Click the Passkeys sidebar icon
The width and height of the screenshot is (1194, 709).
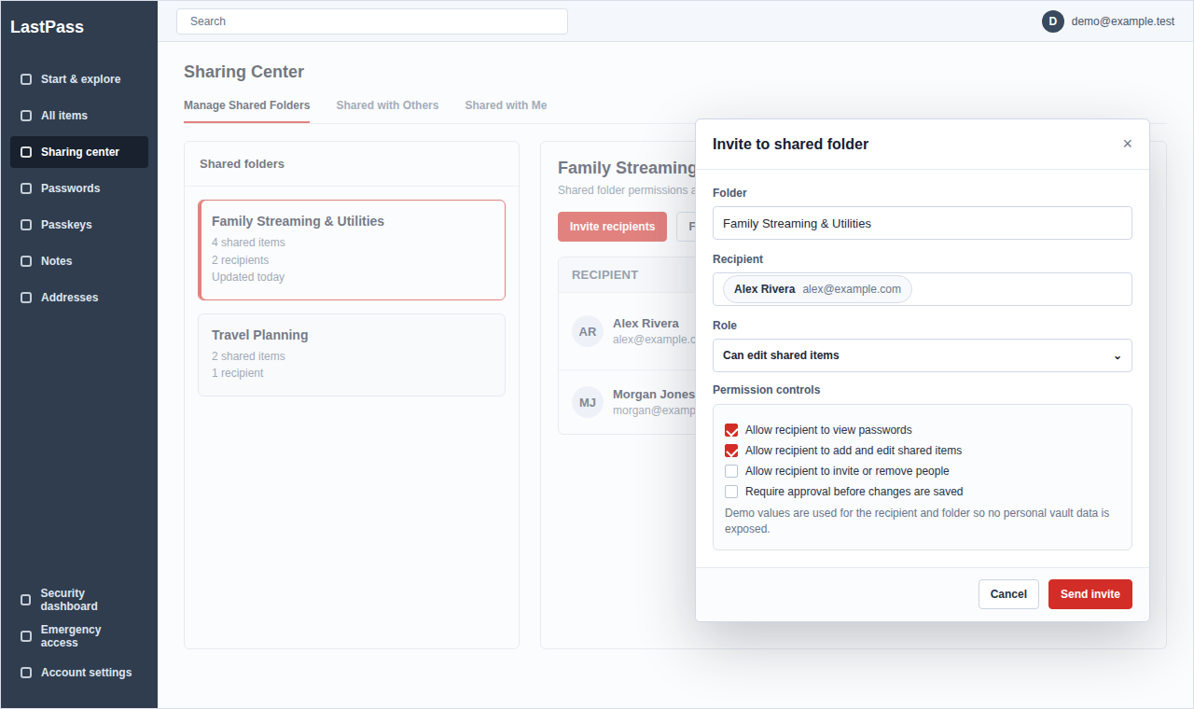tap(26, 225)
